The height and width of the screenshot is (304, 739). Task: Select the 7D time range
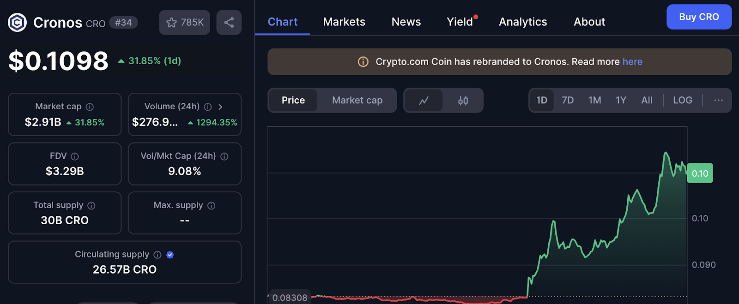(x=567, y=101)
